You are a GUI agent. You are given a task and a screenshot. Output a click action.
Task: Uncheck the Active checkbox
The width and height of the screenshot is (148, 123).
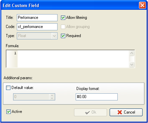8,112
